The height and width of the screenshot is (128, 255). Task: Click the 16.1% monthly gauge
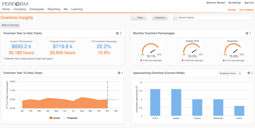click(x=151, y=48)
